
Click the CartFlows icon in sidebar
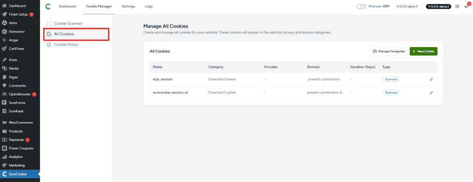pyautogui.click(x=4, y=49)
